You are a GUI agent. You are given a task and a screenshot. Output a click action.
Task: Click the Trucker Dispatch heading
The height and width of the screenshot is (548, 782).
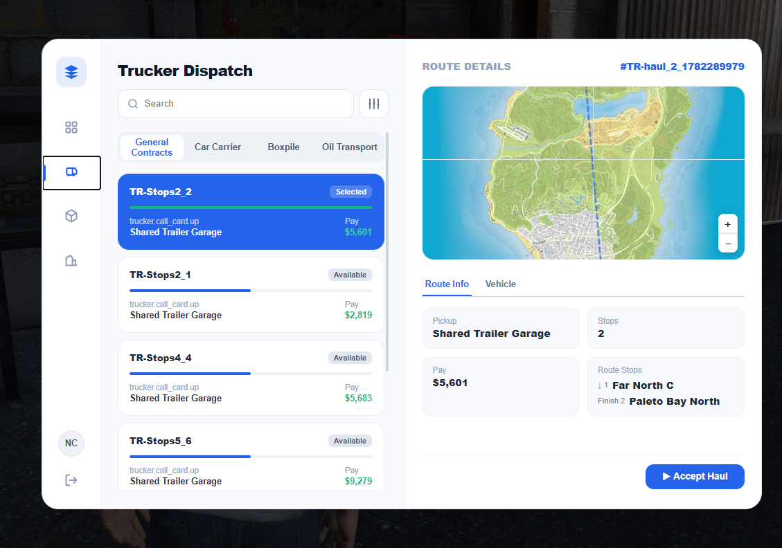point(185,71)
